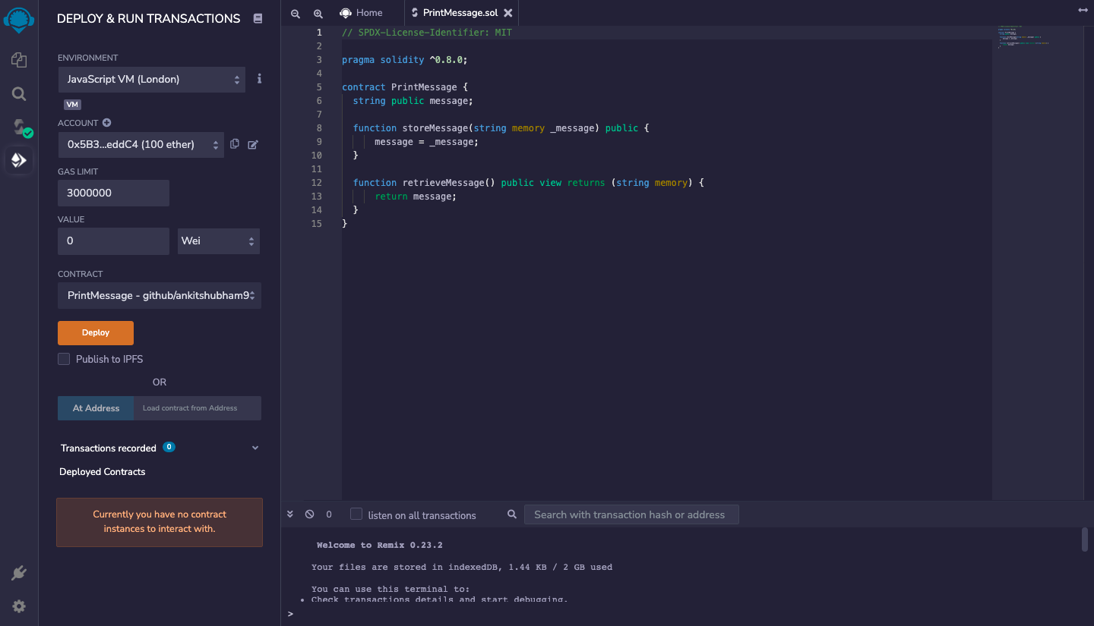Click the VM badge under environment
This screenshot has height=626, width=1094.
pyautogui.click(x=72, y=105)
